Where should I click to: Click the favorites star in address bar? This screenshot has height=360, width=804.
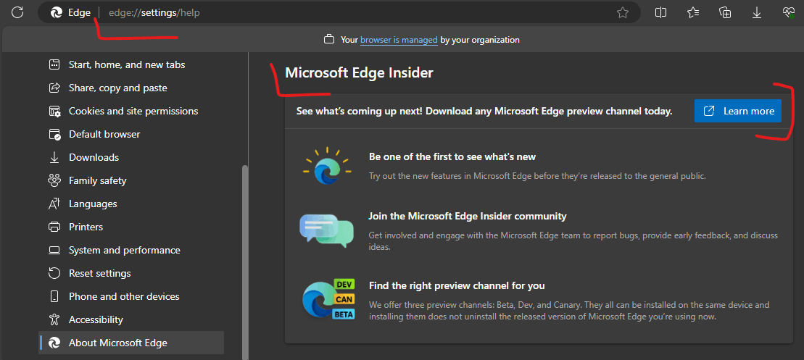623,13
